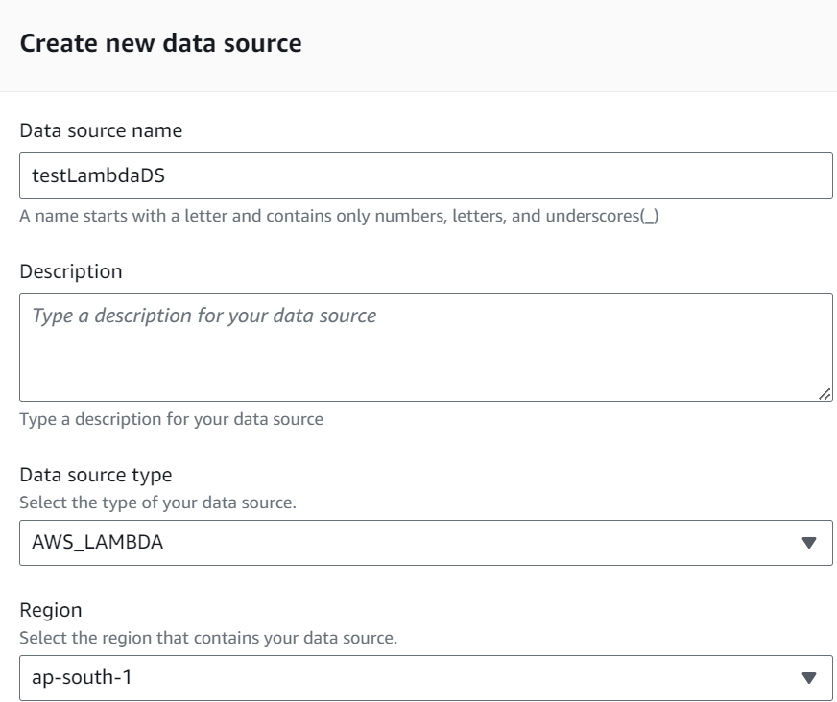Click the AWS_LAMBDA selected value text

point(98,543)
